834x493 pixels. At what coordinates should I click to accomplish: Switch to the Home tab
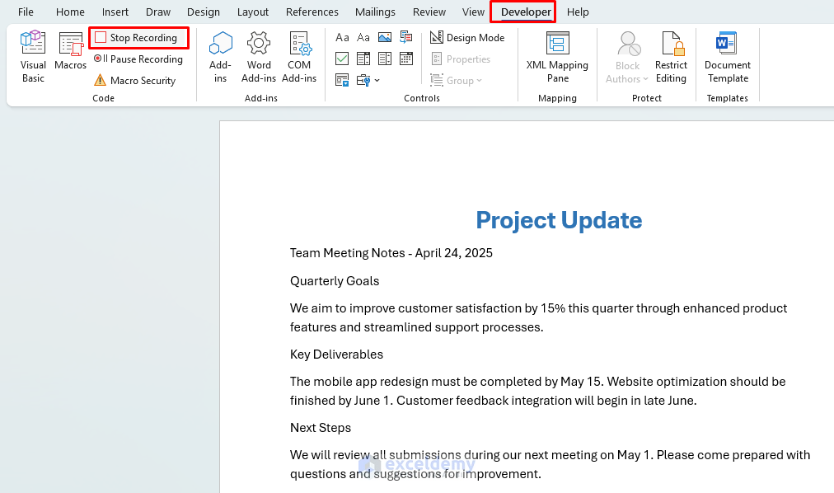(x=70, y=12)
